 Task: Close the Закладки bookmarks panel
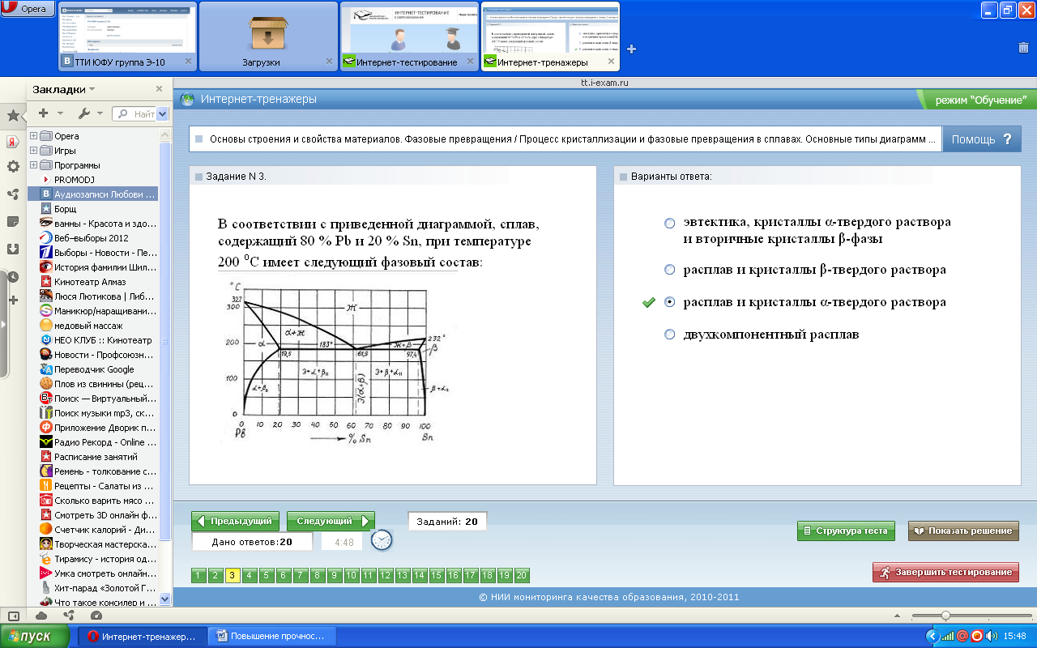pyautogui.click(x=159, y=89)
